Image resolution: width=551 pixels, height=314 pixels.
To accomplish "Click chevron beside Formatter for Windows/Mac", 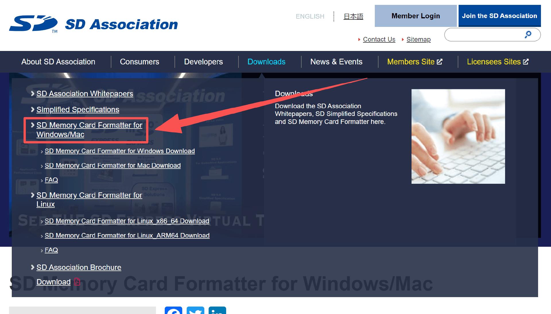I will pyautogui.click(x=32, y=125).
